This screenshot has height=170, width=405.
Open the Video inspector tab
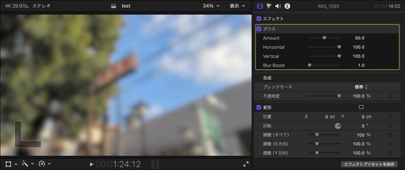[x=260, y=6]
